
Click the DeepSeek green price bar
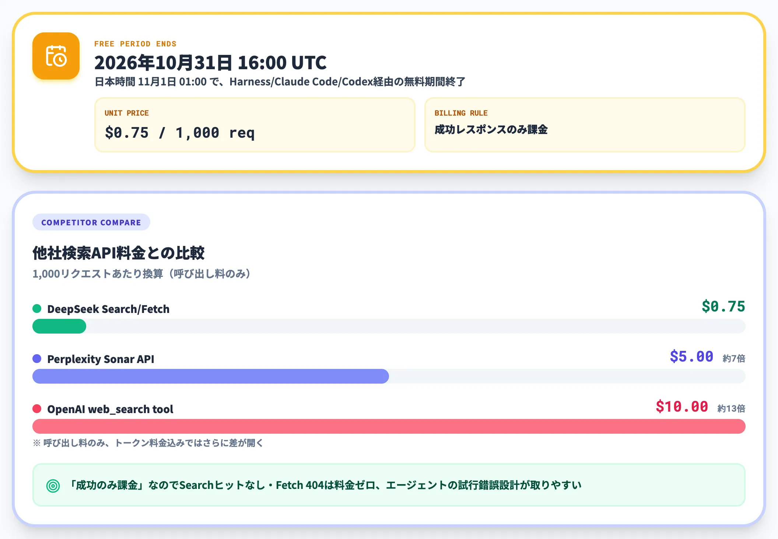(59, 326)
